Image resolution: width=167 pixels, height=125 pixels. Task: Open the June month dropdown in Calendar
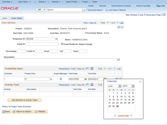(x=114, y=86)
